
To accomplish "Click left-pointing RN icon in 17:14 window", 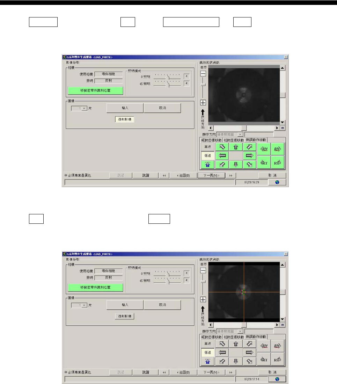I will (264, 346).
